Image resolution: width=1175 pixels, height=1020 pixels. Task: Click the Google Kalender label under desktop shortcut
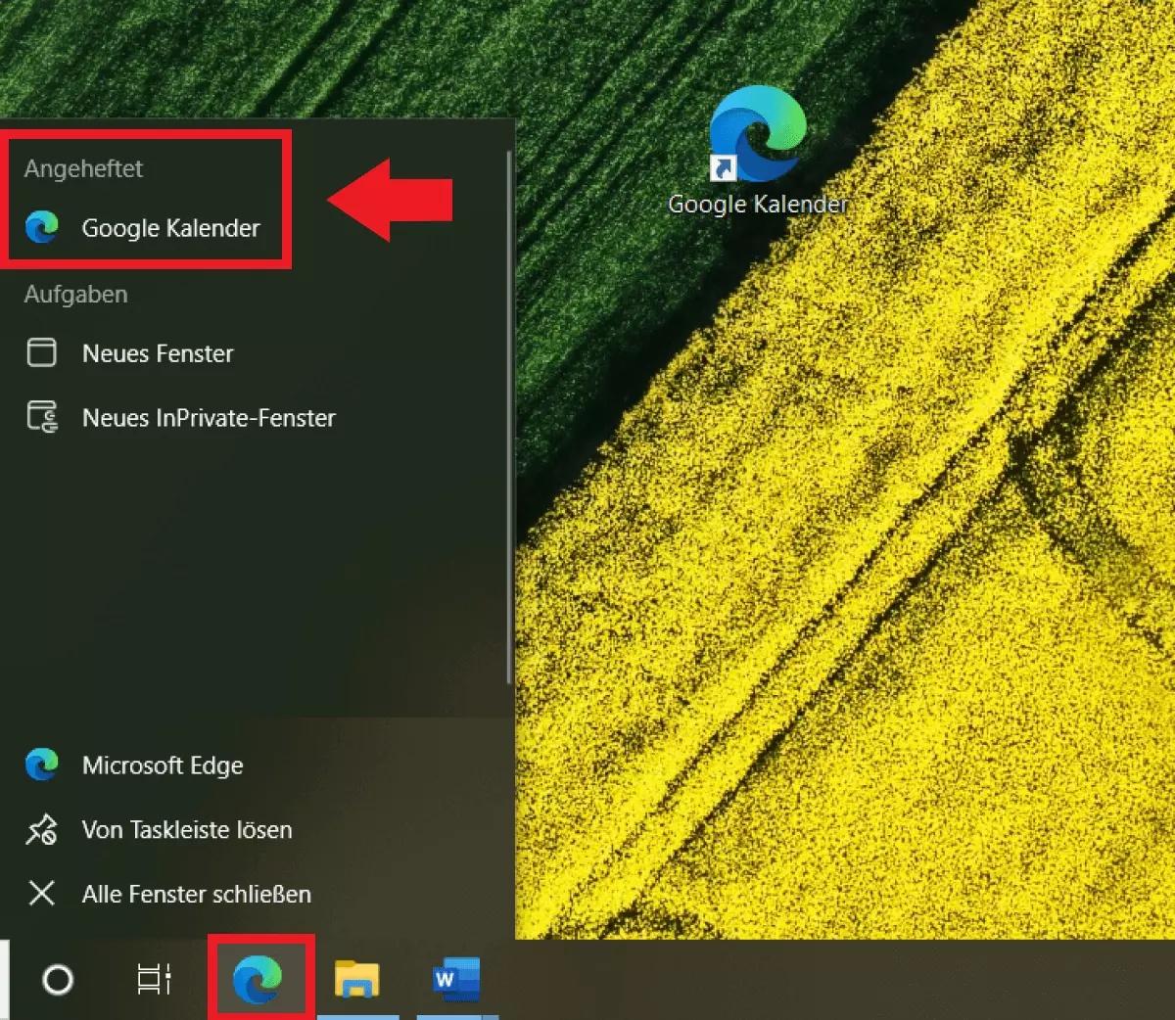point(758,205)
